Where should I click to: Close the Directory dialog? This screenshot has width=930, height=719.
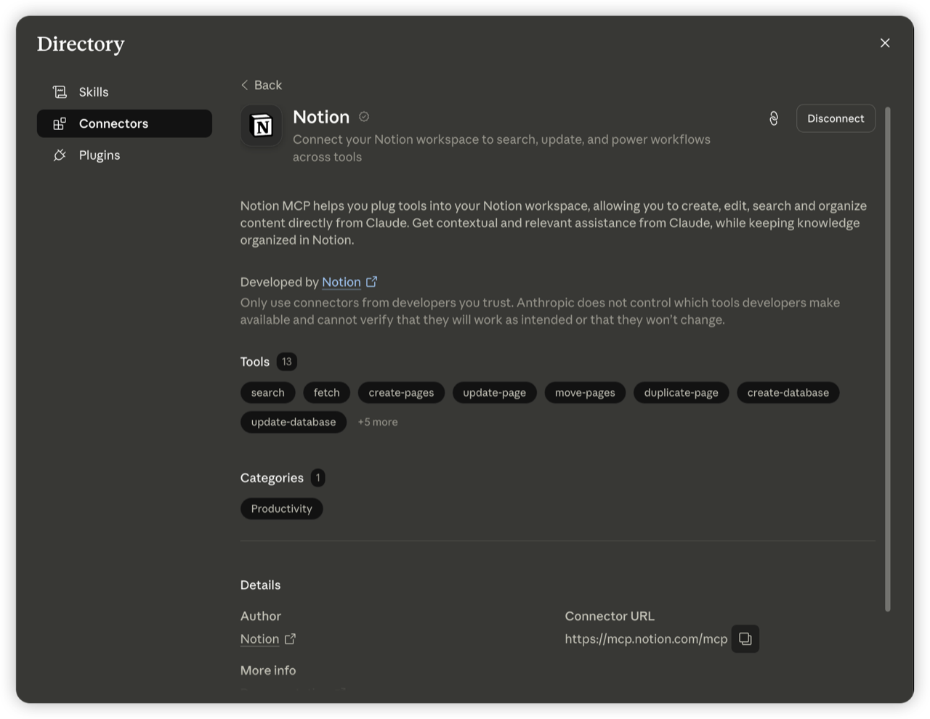coord(885,43)
